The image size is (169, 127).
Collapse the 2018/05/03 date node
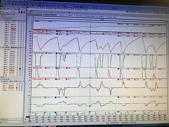point(3,18)
